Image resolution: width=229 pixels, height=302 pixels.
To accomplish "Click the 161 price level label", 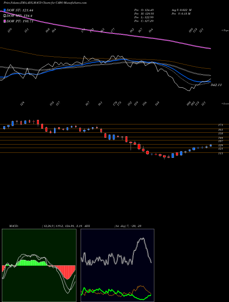I will [220, 130].
